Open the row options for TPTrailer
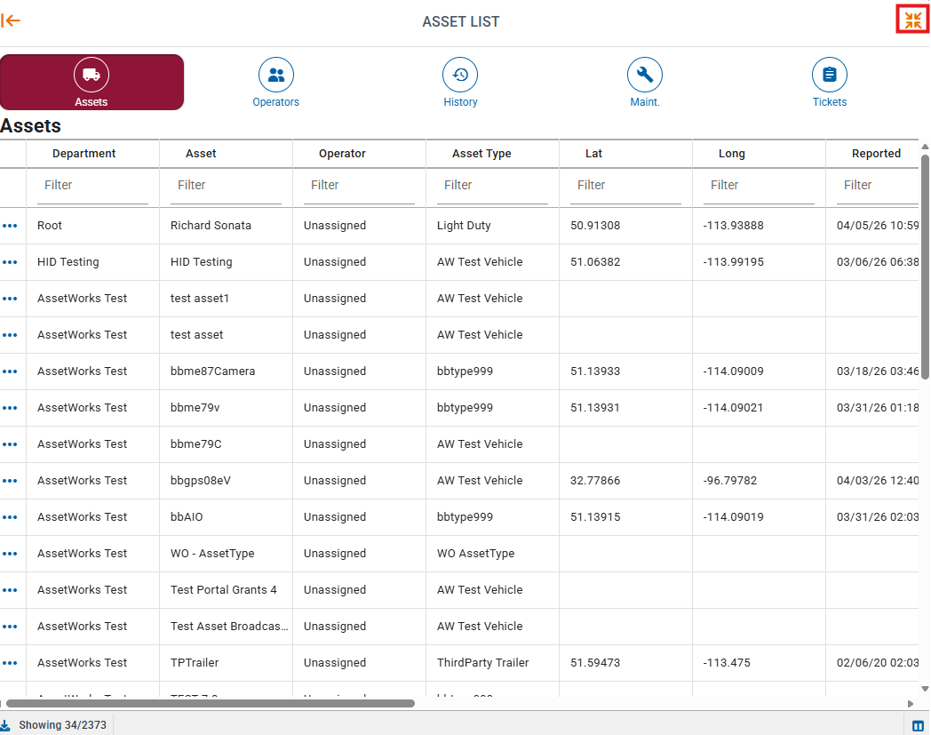 point(10,663)
